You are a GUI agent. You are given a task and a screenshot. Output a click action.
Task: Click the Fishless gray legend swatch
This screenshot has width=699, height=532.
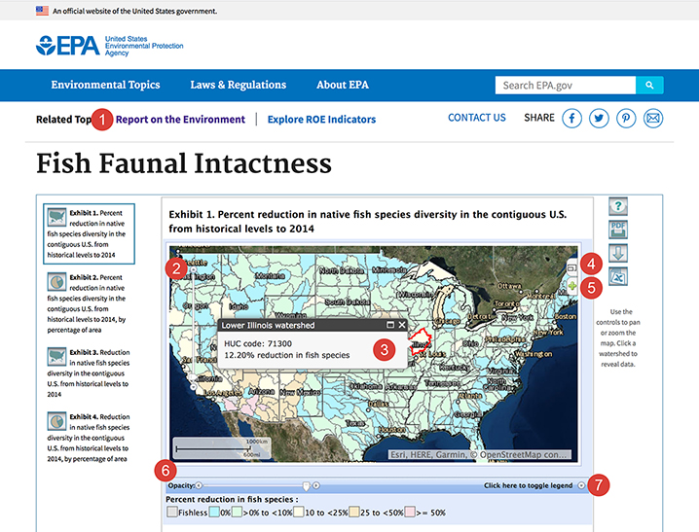point(172,512)
